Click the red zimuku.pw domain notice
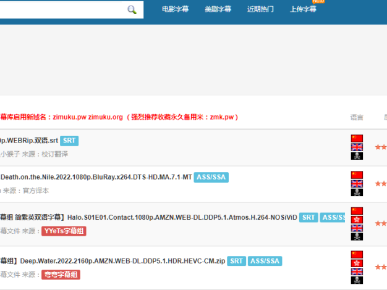The image size is (387, 290). (119, 117)
